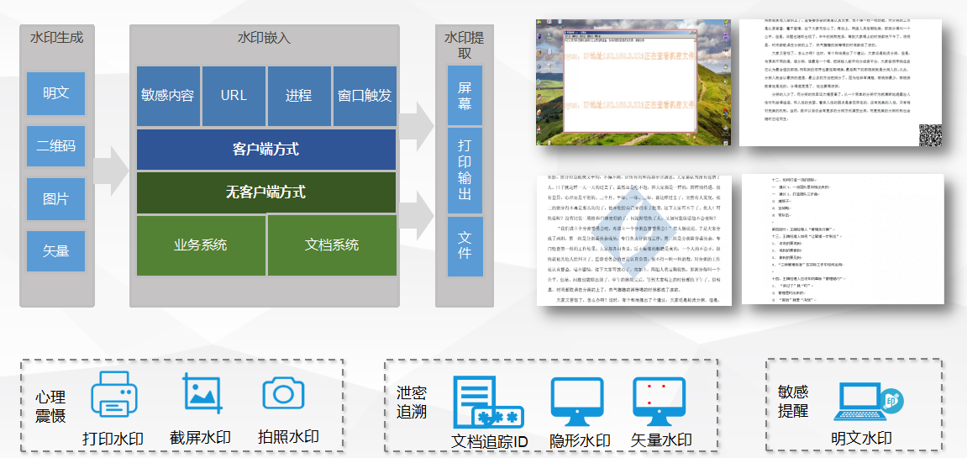Viewport: 967px width, 458px height.
Task: Click the 窗口触发 block
Action: [x=365, y=96]
